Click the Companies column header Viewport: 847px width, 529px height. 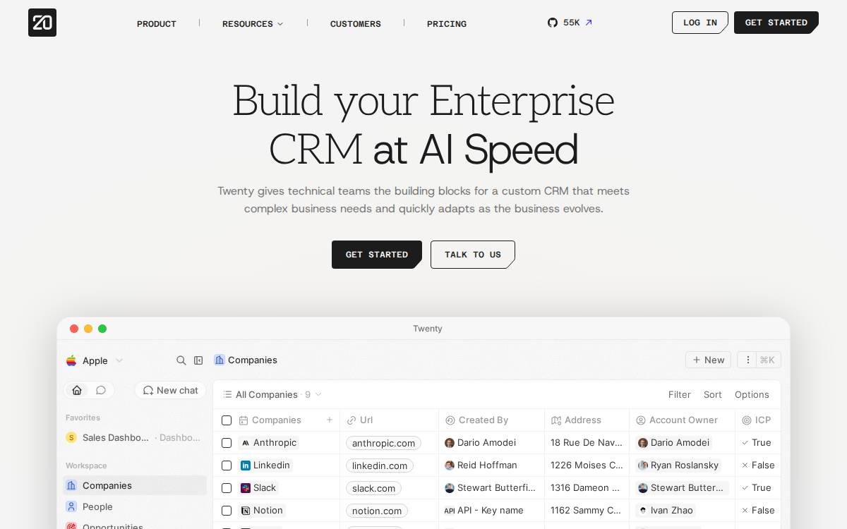coord(276,420)
